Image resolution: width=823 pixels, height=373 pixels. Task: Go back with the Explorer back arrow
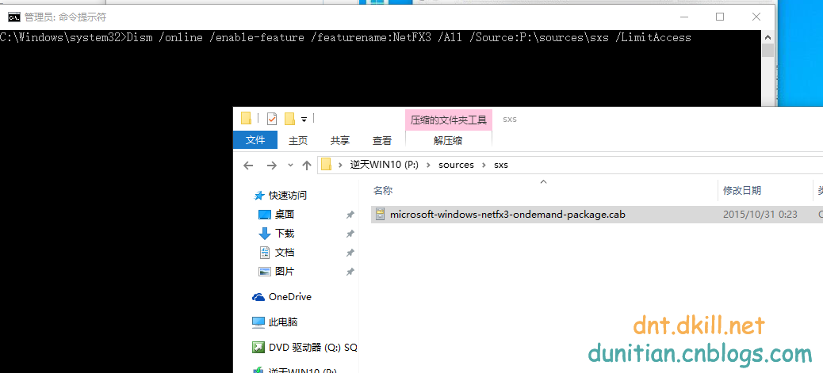[248, 166]
